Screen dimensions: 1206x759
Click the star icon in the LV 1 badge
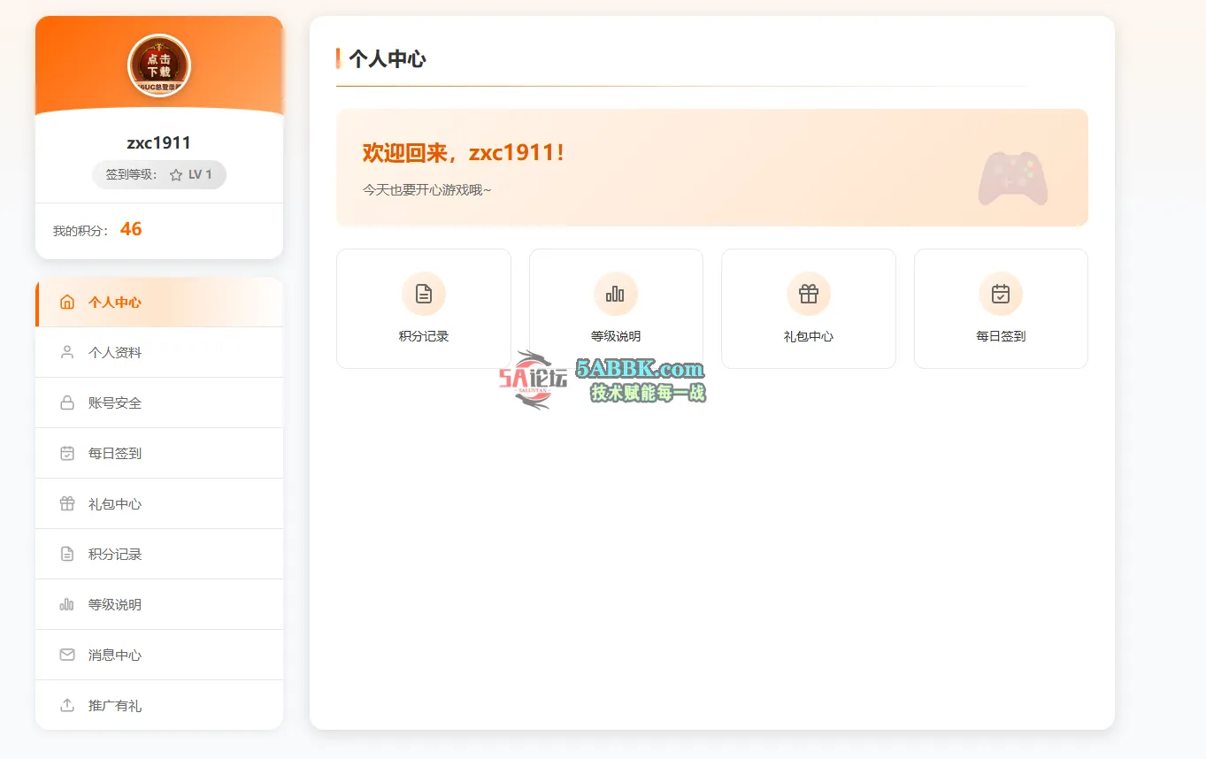[177, 174]
